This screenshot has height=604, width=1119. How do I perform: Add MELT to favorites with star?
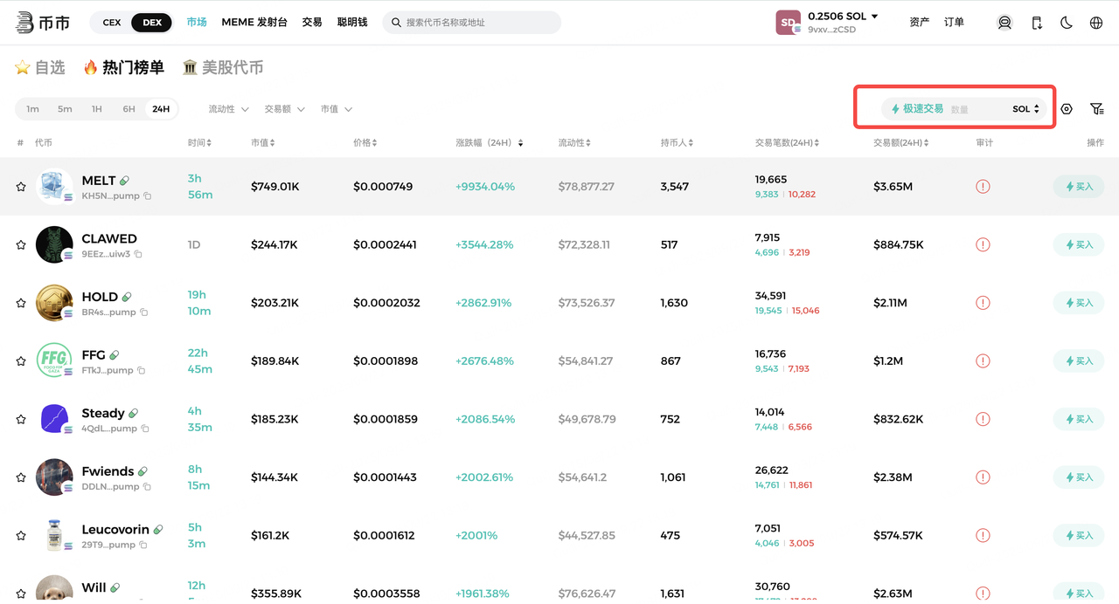(21, 187)
